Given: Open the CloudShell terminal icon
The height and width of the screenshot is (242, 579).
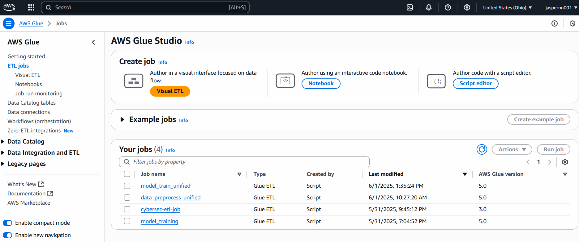Looking at the screenshot, I should coord(410,7).
